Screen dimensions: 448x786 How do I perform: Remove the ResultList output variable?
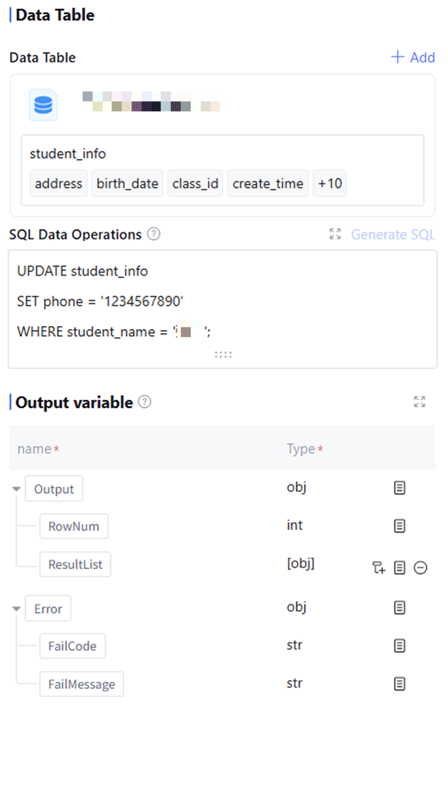coord(420,567)
